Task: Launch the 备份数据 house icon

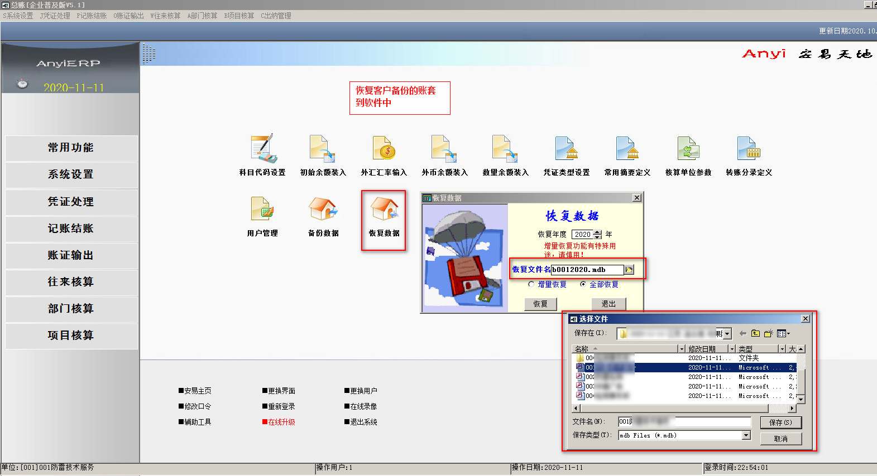Action: (323, 210)
